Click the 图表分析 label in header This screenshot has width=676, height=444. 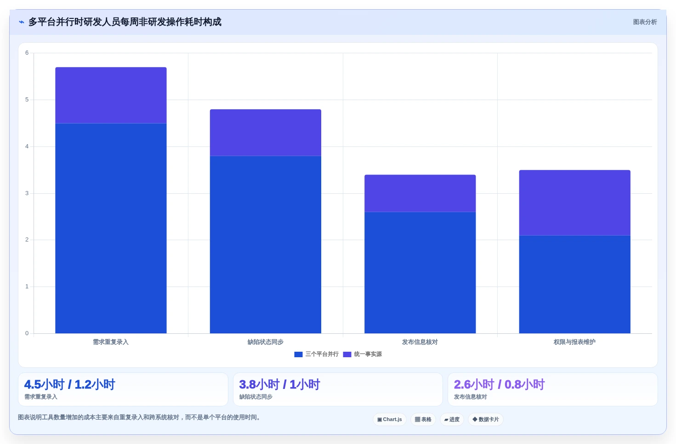[645, 22]
